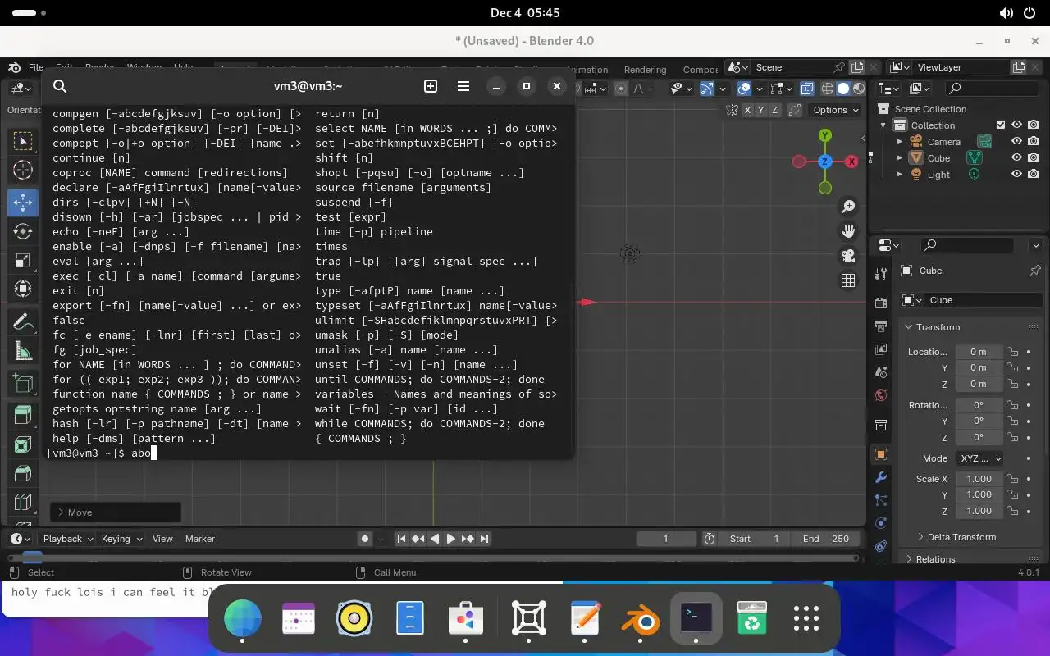Open terminal hamburger menu
Image resolution: width=1050 pixels, height=656 pixels.
pos(463,86)
